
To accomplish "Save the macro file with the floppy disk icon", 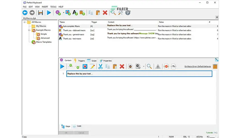I will pyautogui.click(x=40, y=13).
